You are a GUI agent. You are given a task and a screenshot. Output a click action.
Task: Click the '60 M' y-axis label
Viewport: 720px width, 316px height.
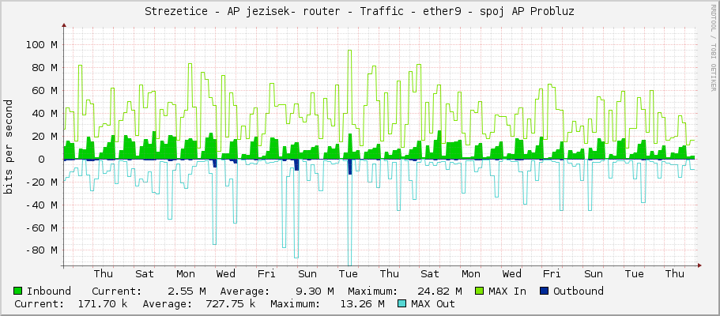(44, 91)
